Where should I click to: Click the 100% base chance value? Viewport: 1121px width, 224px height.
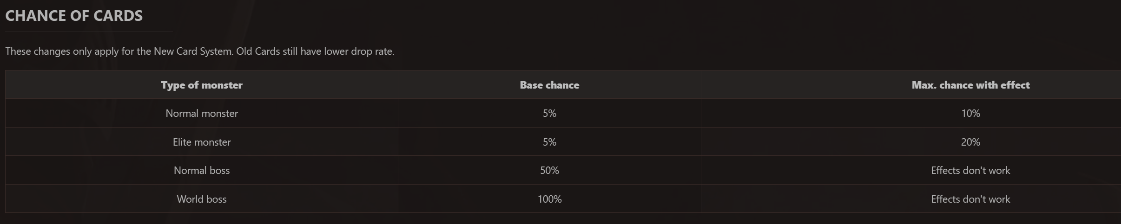549,199
